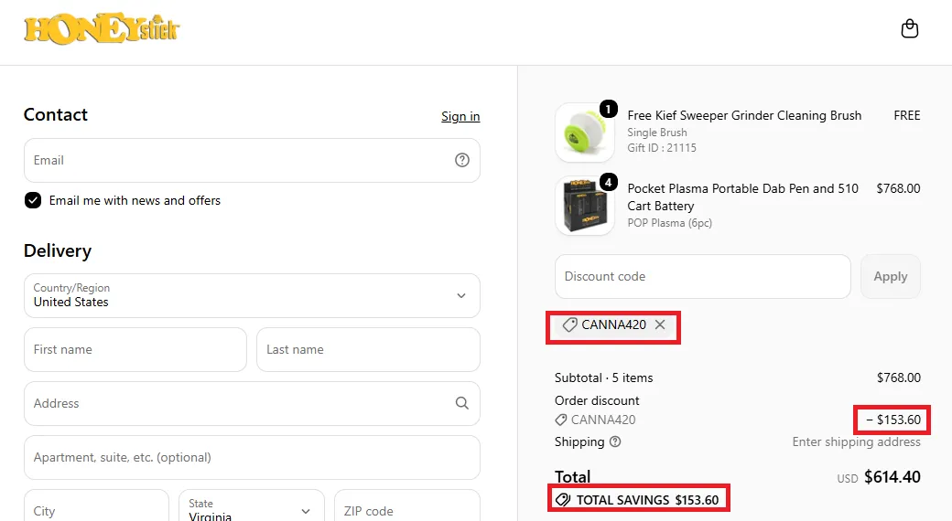Click the Delivery section heading
This screenshot has height=521, width=952.
[x=58, y=250]
